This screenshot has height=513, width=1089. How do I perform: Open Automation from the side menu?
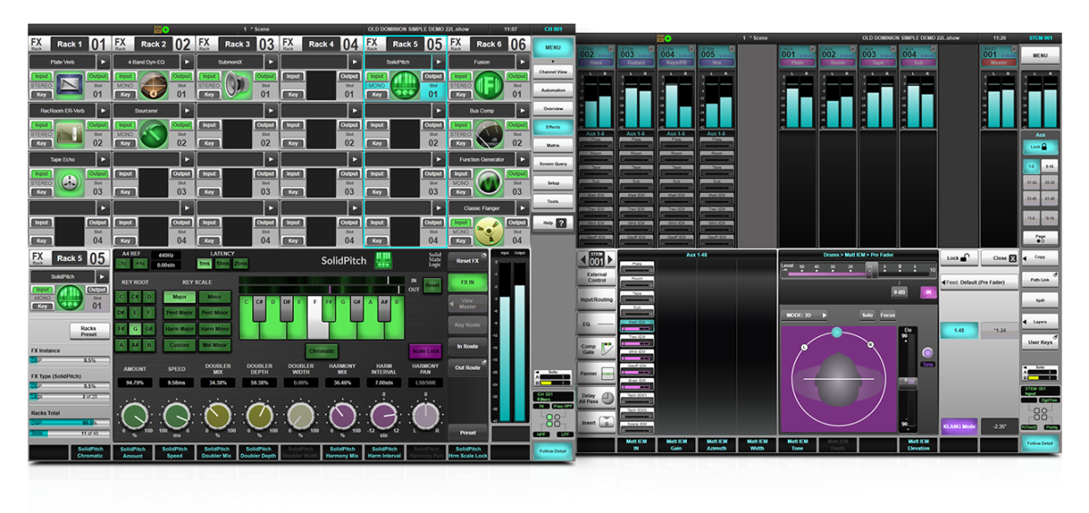(x=553, y=90)
